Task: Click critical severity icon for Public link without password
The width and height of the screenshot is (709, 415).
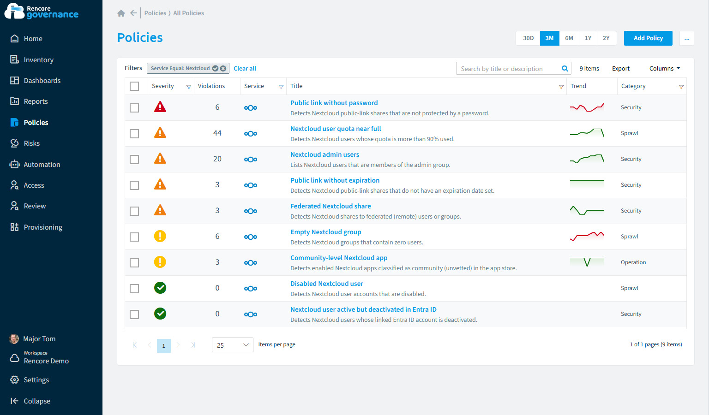Action: [x=160, y=107]
